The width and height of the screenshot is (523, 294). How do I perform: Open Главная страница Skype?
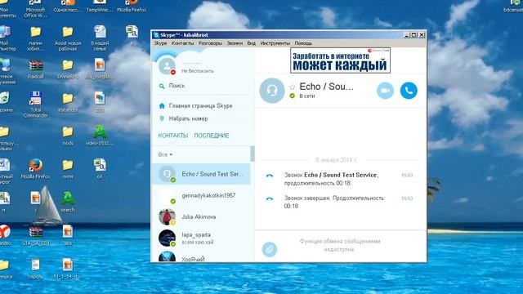200,105
